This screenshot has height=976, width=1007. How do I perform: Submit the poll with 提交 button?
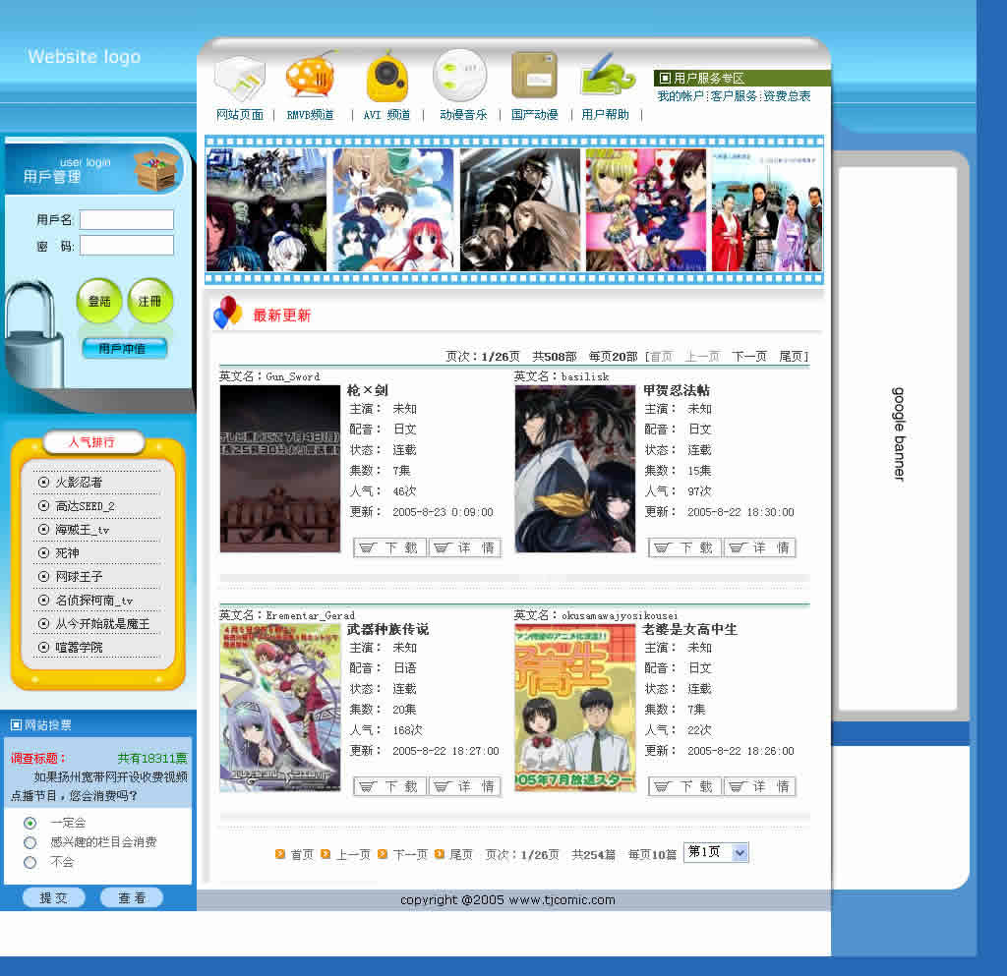54,897
